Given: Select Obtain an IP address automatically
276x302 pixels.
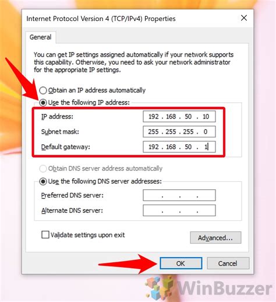Looking at the screenshot, I should pos(43,91).
